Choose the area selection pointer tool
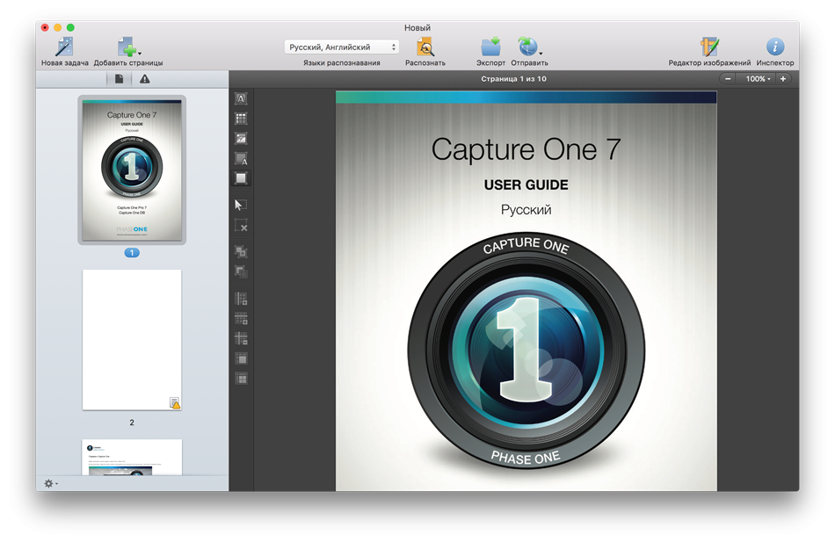This screenshot has height=542, width=835. pos(241,205)
